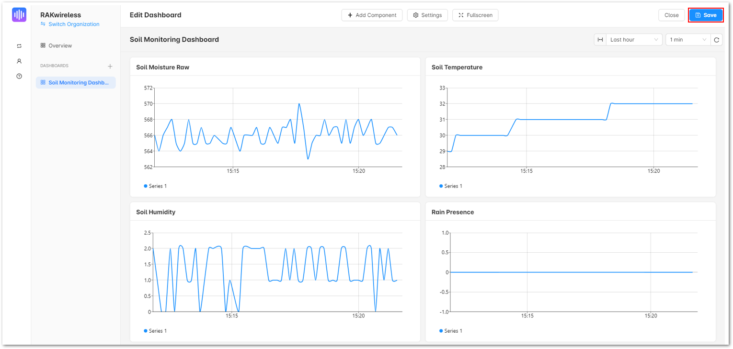Select Soil Monitoring Dashboard in sidebar
Image resolution: width=733 pixels, height=349 pixels.
[76, 82]
